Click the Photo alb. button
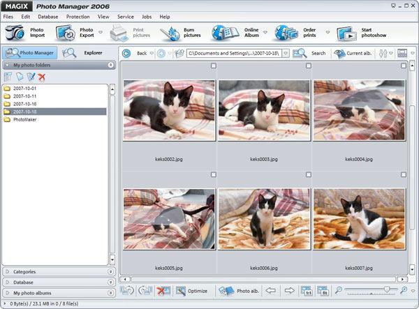Viewport: 419px width, 309px height. click(239, 291)
